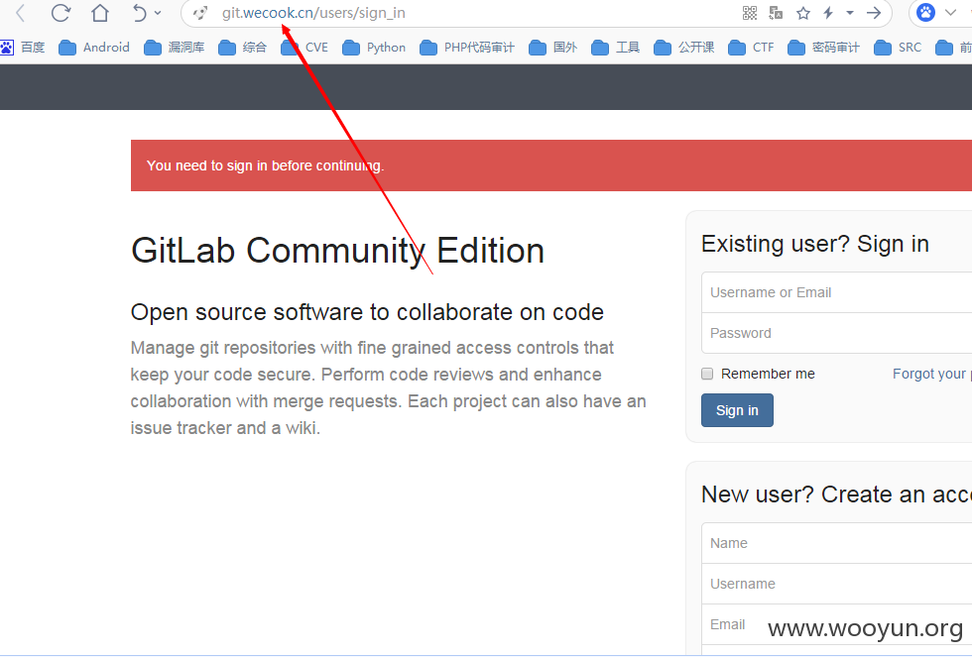Click the browser back arrow
This screenshot has width=972, height=657.
(x=20, y=13)
